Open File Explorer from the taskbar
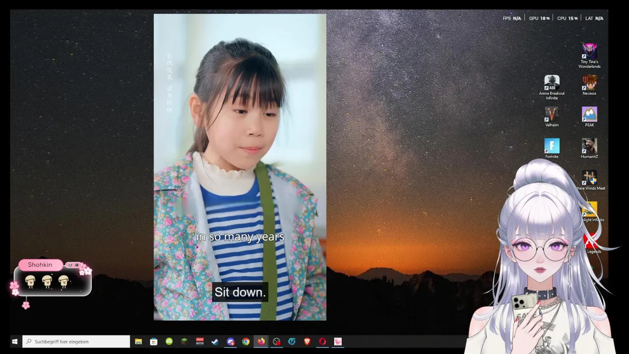The width and height of the screenshot is (629, 354). pyautogui.click(x=139, y=341)
